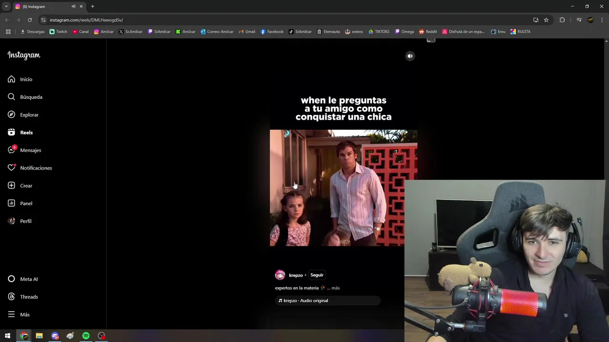
Task: Open Chrome profile avatar
Action: (x=590, y=20)
